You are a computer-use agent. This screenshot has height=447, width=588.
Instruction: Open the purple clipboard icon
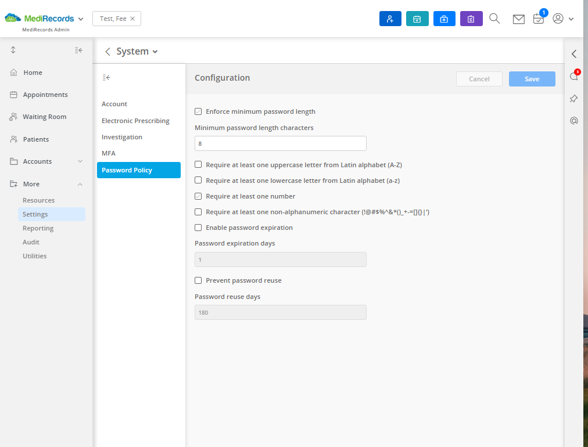coord(471,19)
